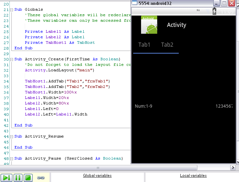239x182 pixels.
Task: Click the Android app icon in emulator
Action: (149, 25)
